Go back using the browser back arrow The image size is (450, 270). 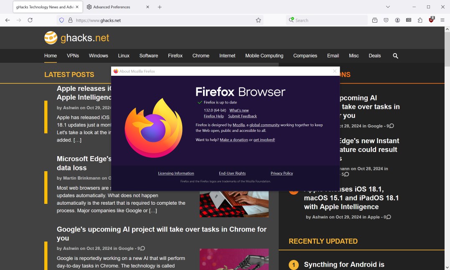click(8, 20)
